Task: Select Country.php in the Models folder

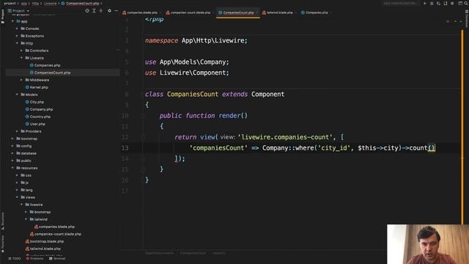Action: (40, 117)
